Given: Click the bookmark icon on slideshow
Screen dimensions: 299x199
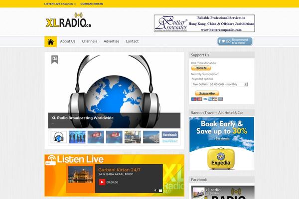Looking at the screenshot, I should click(54, 59).
